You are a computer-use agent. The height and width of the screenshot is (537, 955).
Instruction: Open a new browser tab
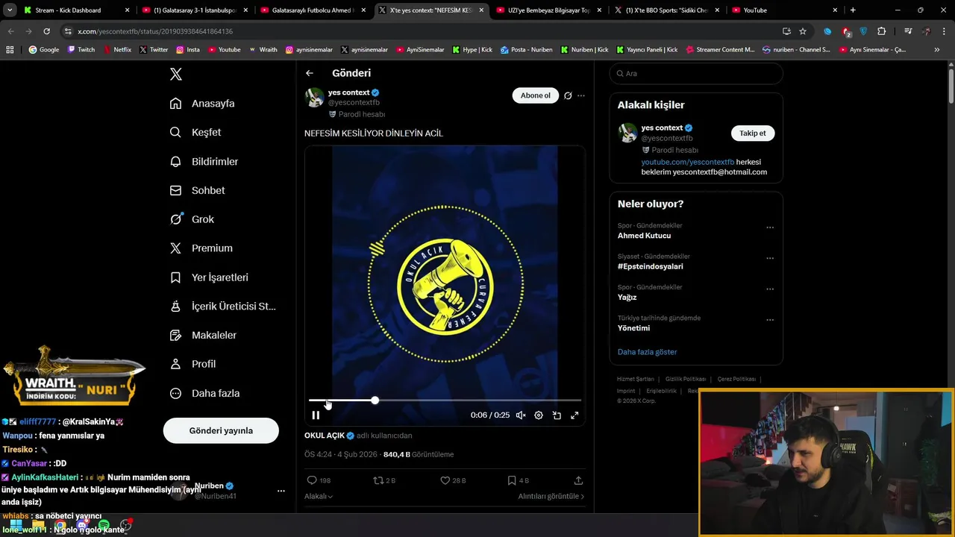853,10
